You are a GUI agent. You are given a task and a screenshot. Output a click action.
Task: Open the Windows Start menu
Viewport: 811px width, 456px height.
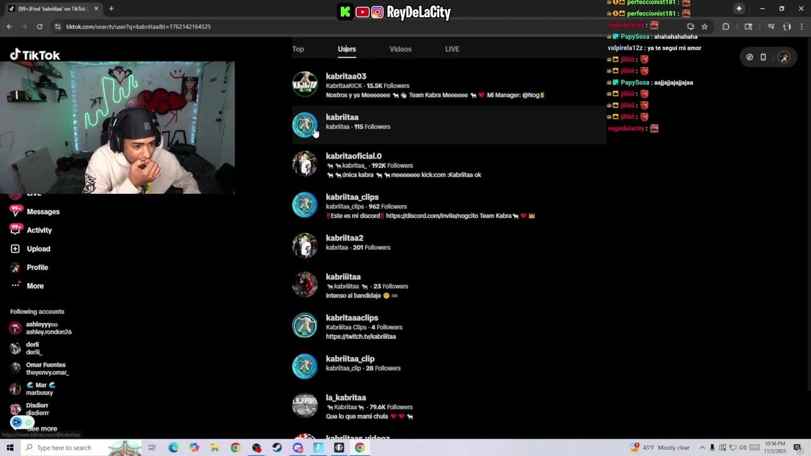10,448
